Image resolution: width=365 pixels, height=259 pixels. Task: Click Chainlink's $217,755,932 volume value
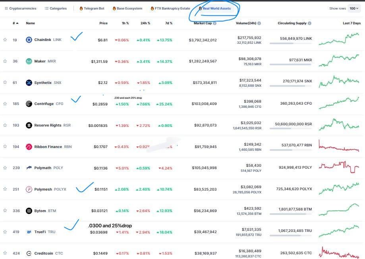tap(249, 38)
